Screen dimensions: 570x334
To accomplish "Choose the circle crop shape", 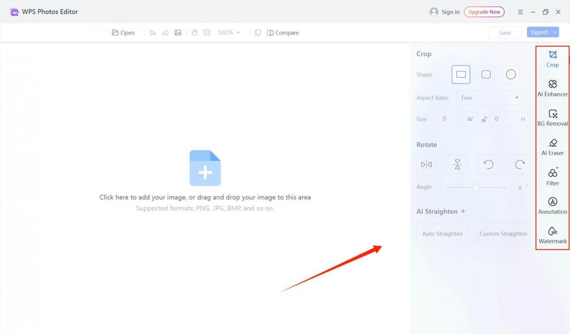I will 511,75.
